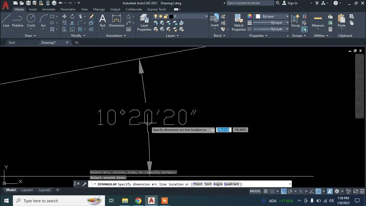Click the Dimension tool
This screenshot has width=366, height=206.
click(x=117, y=21)
